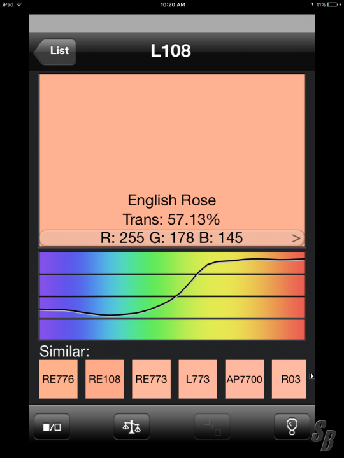Open the balance scales compare icon
The width and height of the screenshot is (344, 458).
(132, 427)
